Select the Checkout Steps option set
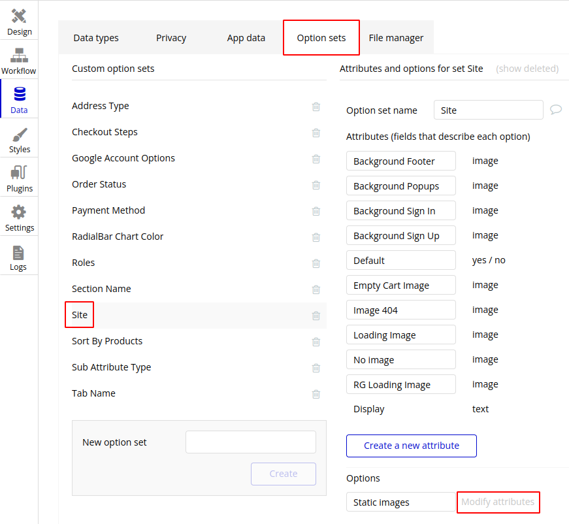The width and height of the screenshot is (569, 524). click(105, 132)
